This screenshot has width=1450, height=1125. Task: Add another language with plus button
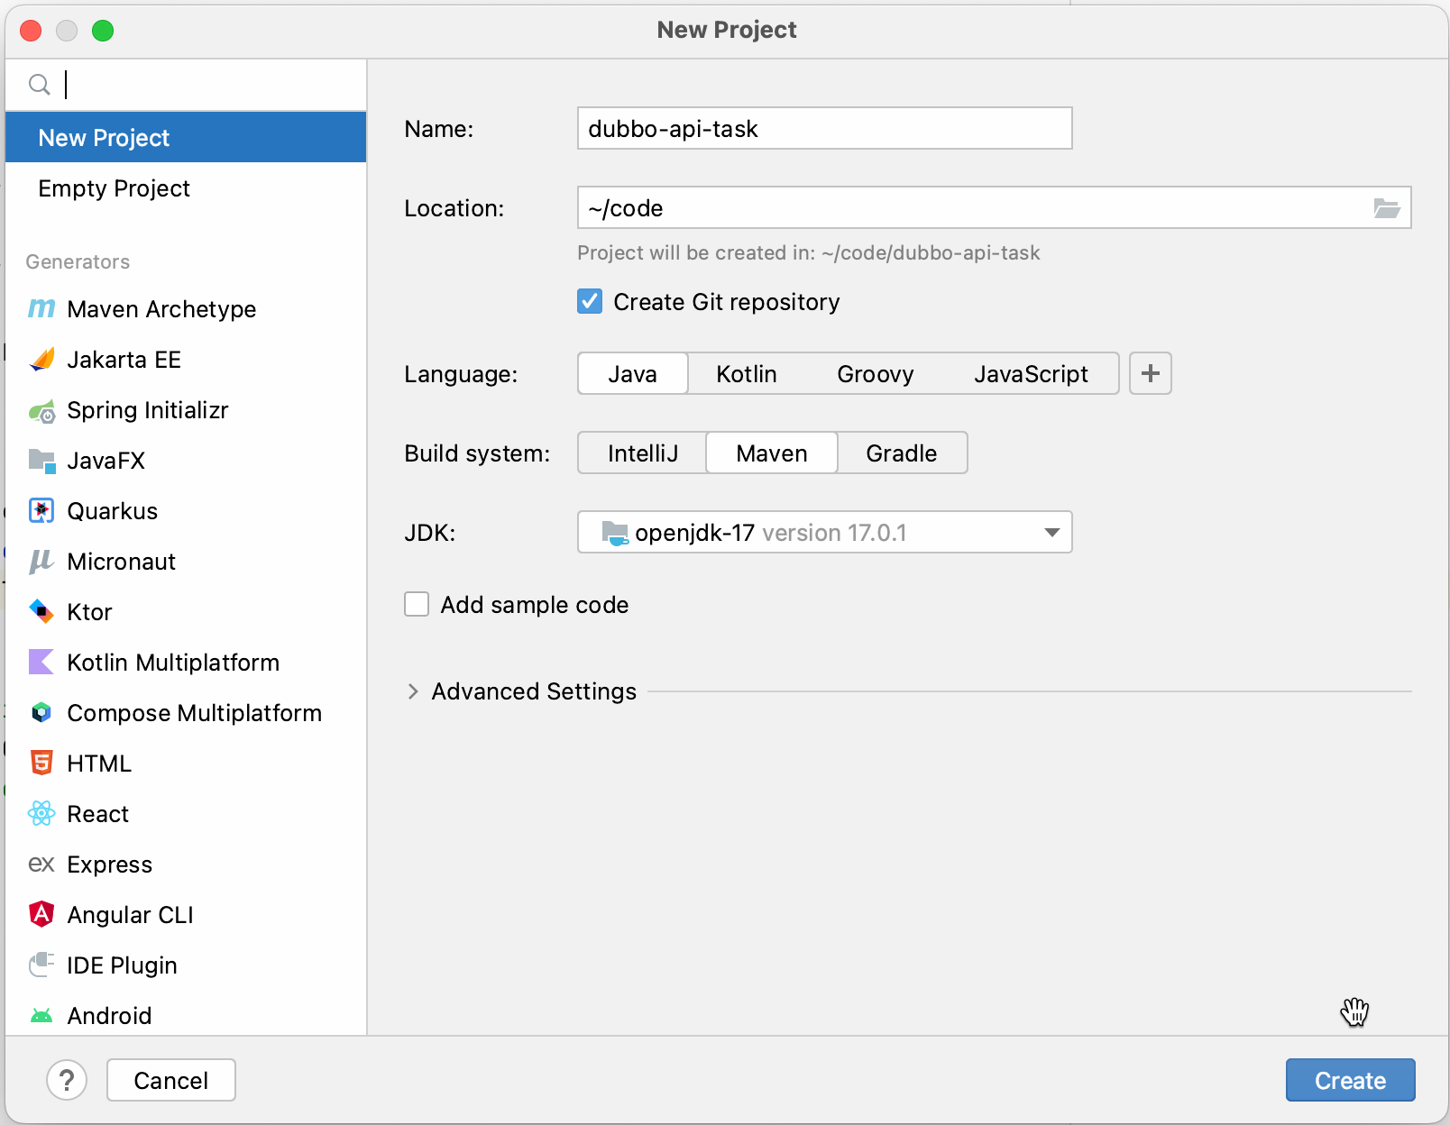coord(1150,374)
